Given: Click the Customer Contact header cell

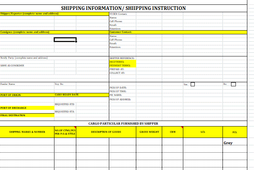Looking at the screenshot, I should click(178, 32).
